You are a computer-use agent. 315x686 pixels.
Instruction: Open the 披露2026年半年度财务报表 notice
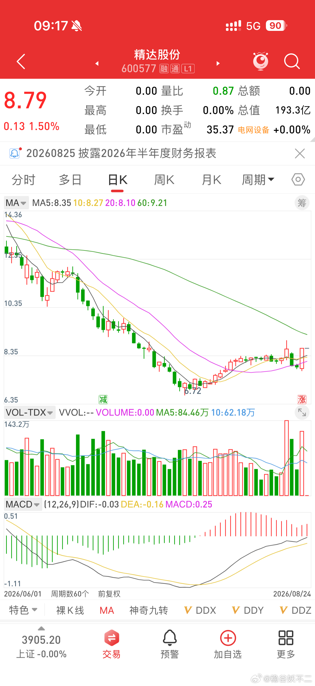147,153
